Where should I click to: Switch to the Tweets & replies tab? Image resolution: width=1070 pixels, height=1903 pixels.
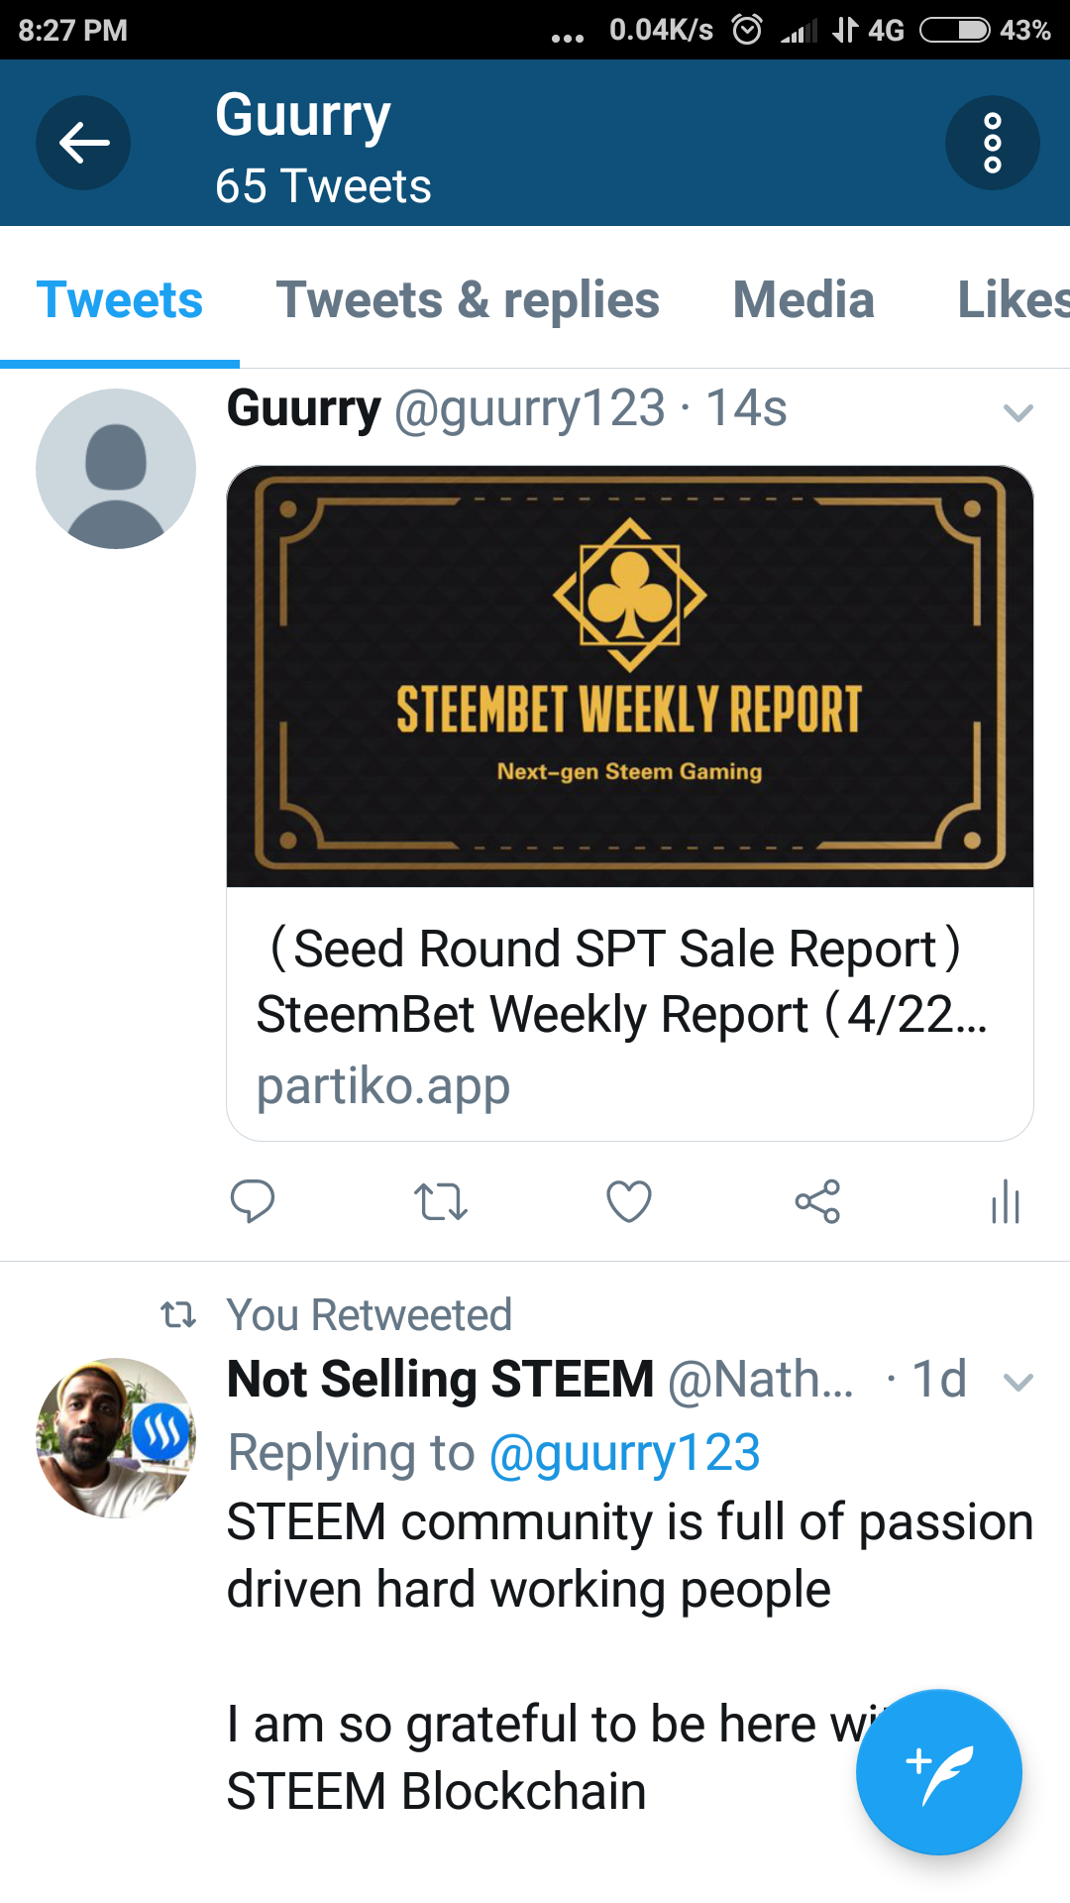pos(468,300)
